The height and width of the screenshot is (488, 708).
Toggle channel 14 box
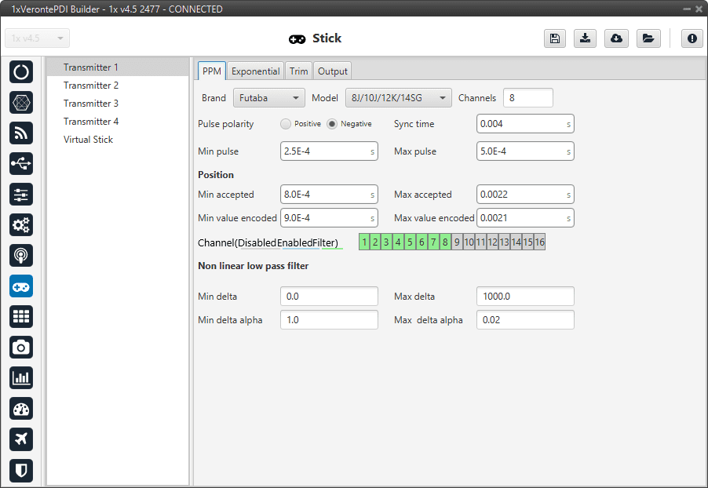coord(516,242)
